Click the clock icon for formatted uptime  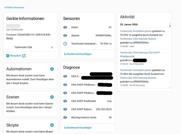pos(65,44)
